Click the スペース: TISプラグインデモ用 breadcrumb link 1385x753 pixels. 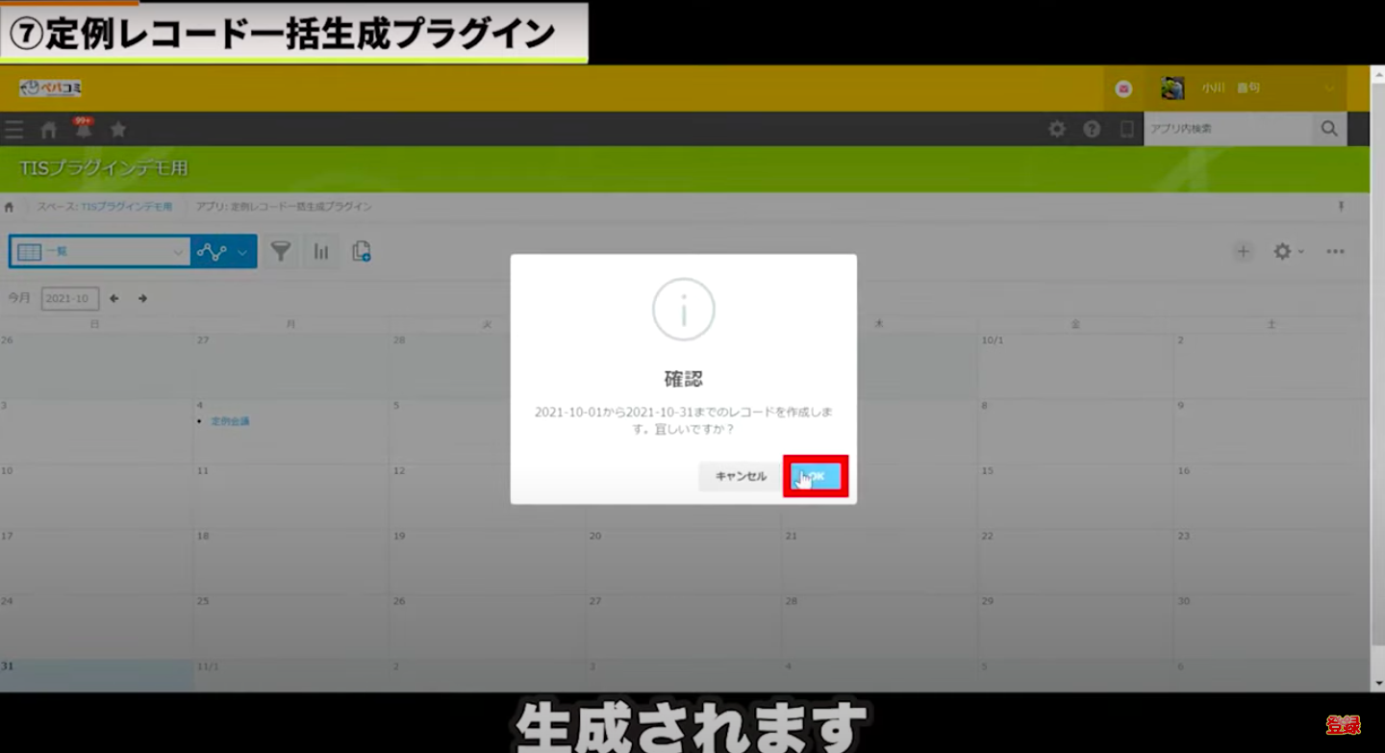[105, 207]
